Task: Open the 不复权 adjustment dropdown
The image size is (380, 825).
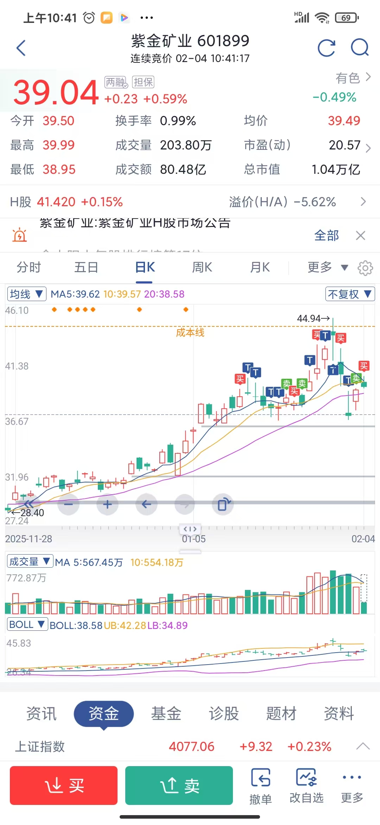Action: (350, 294)
